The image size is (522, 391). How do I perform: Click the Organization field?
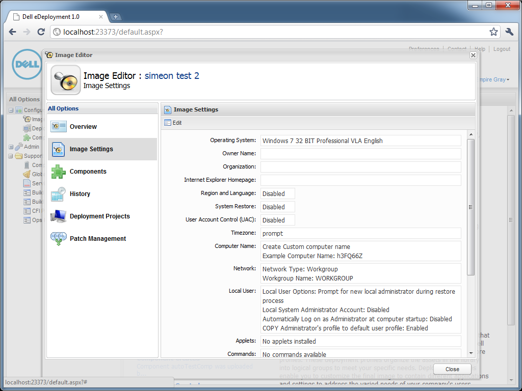pos(360,167)
